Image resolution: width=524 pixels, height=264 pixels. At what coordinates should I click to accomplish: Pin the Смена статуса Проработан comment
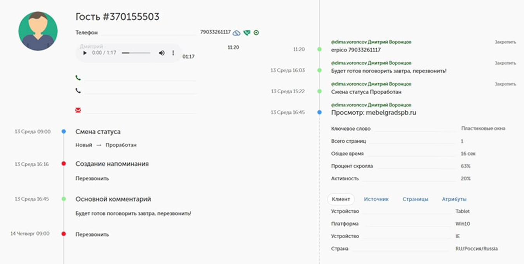pyautogui.click(x=505, y=84)
